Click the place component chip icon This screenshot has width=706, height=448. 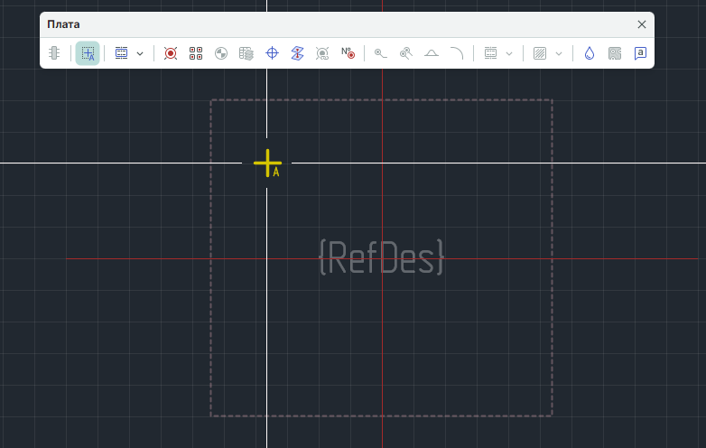tap(55, 53)
